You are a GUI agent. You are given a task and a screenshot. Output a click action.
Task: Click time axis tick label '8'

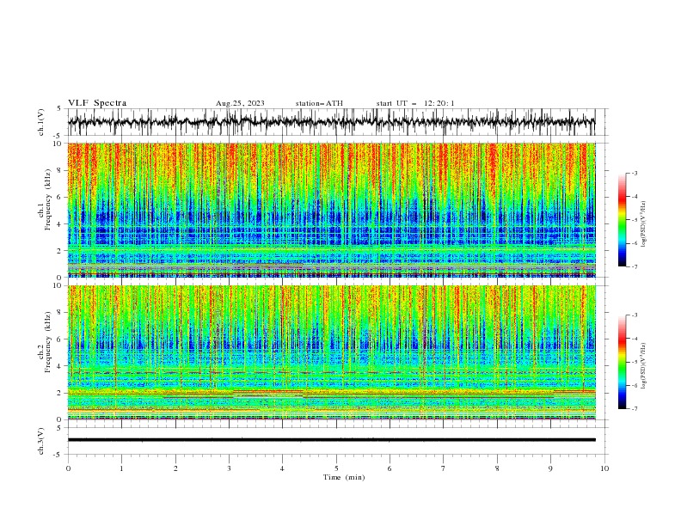click(497, 468)
